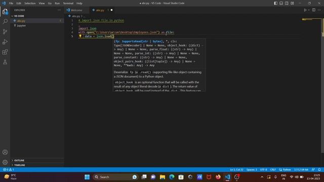Click the unsaved dot on abc.py tab

point(111,10)
